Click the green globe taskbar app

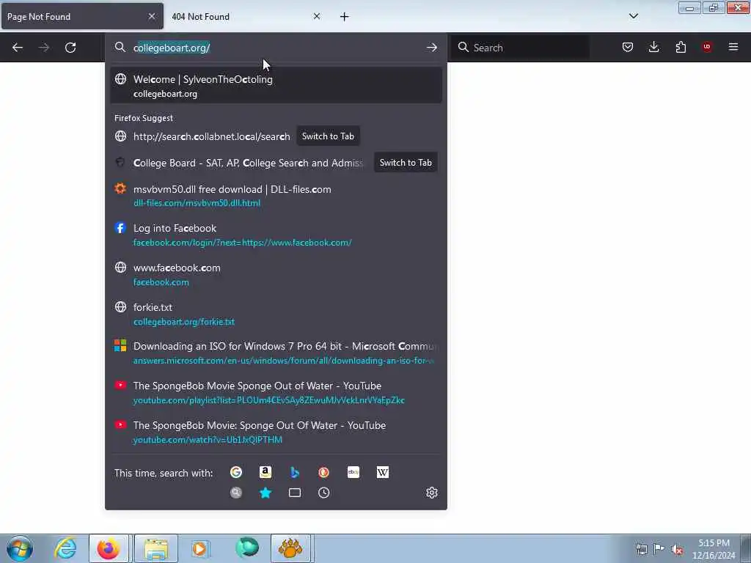pos(247,548)
